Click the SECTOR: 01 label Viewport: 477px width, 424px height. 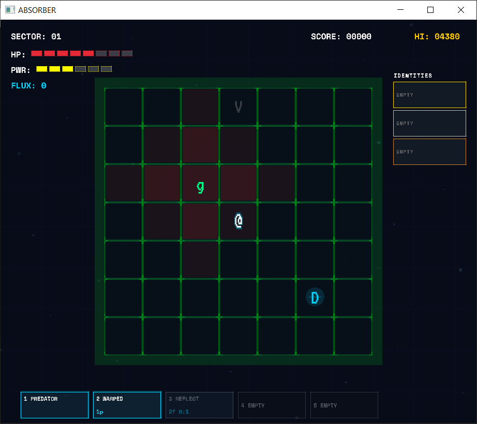[36, 37]
